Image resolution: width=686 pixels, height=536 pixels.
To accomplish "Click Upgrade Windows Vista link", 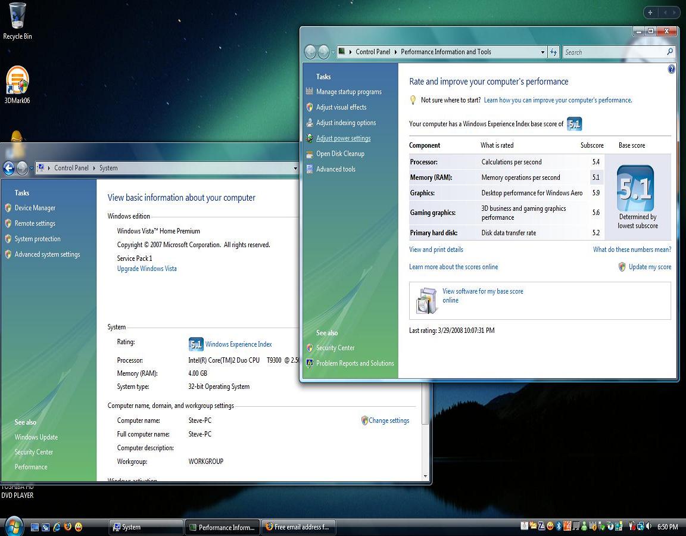I will 147,269.
